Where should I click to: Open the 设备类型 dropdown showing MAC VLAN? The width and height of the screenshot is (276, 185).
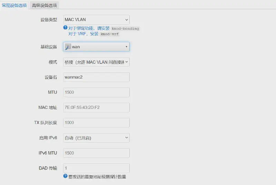96,20
